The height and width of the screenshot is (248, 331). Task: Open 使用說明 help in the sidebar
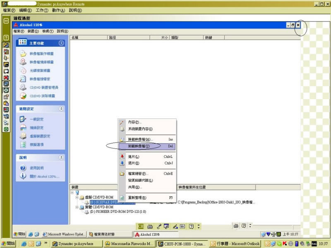point(36,168)
